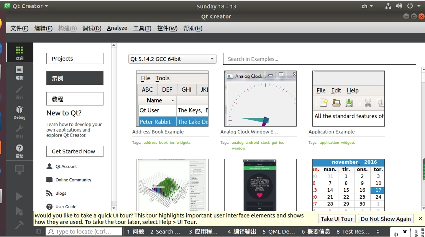
Task: Select the 教程 (Tutorials) button
Action: (75, 99)
